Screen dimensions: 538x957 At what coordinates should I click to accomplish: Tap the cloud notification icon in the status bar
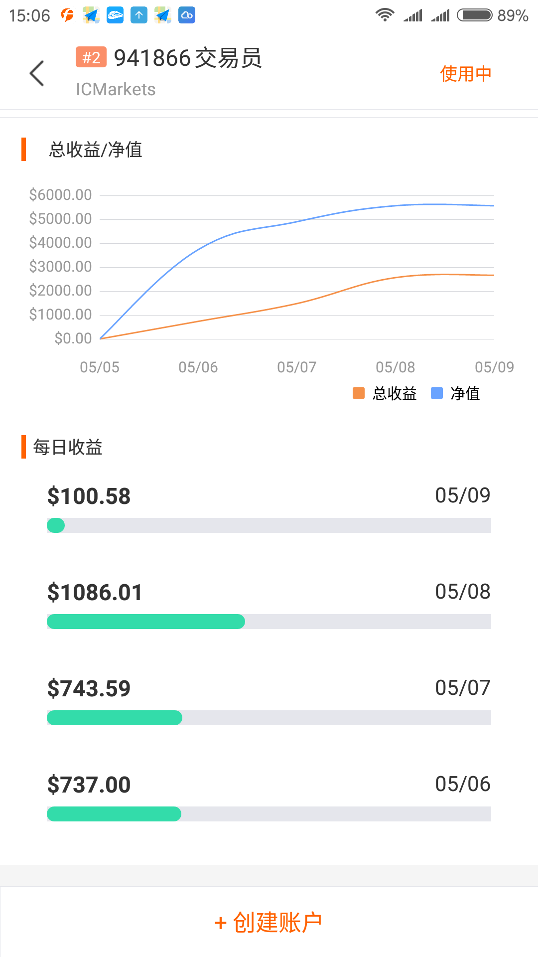(187, 15)
